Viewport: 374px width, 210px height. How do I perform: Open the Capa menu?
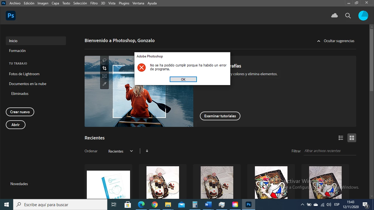click(x=55, y=3)
